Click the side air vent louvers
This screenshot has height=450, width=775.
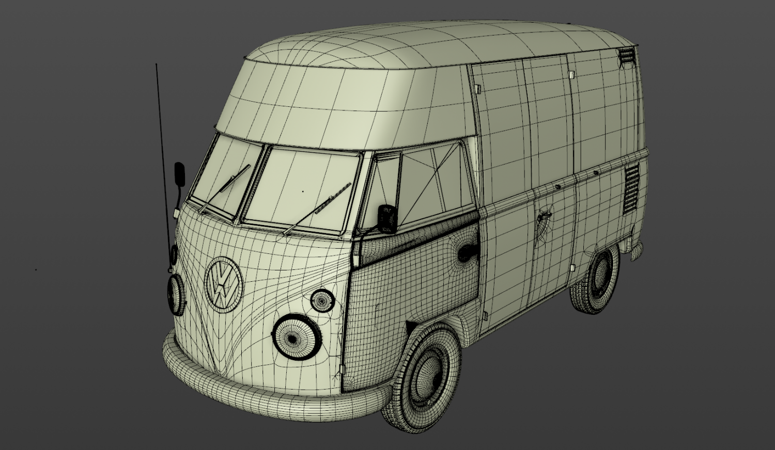(x=630, y=187)
